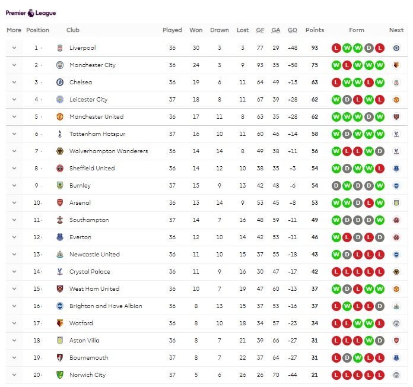The image size is (413, 387).
Task: Expand the Norwich City row chevron
Action: [x=14, y=375]
